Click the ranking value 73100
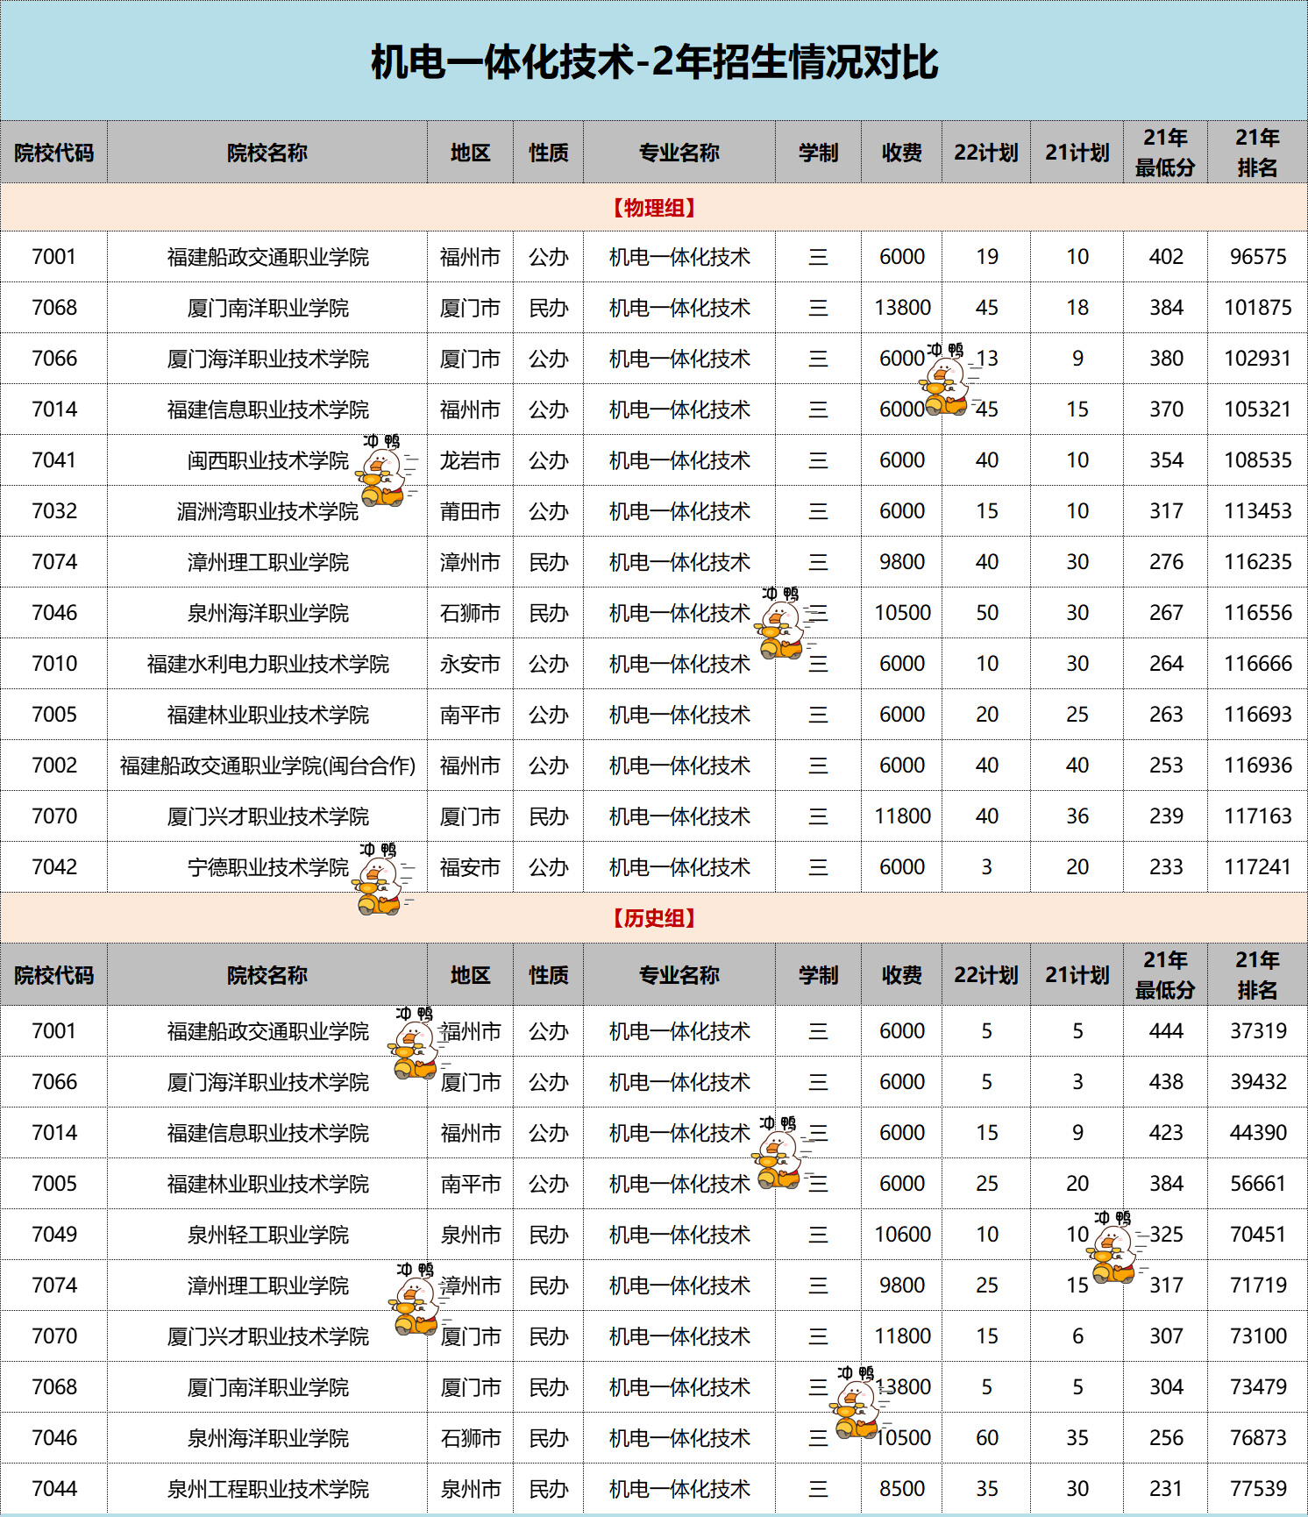 (x=1257, y=1336)
